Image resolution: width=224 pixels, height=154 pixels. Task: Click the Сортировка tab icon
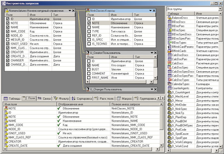click(74, 99)
